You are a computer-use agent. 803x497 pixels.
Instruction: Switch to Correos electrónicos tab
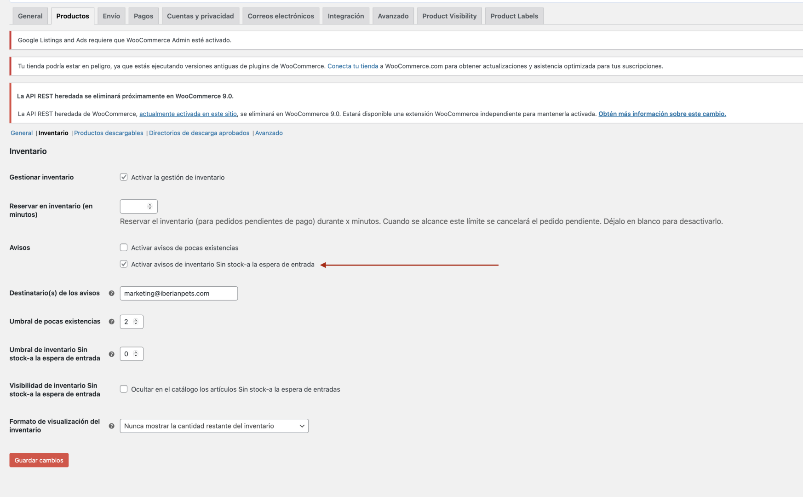tap(281, 16)
